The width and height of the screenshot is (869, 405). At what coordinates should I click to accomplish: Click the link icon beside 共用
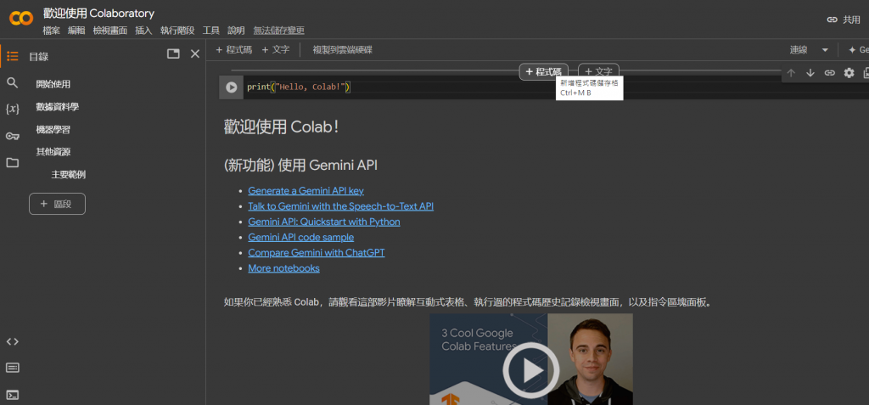(x=832, y=20)
